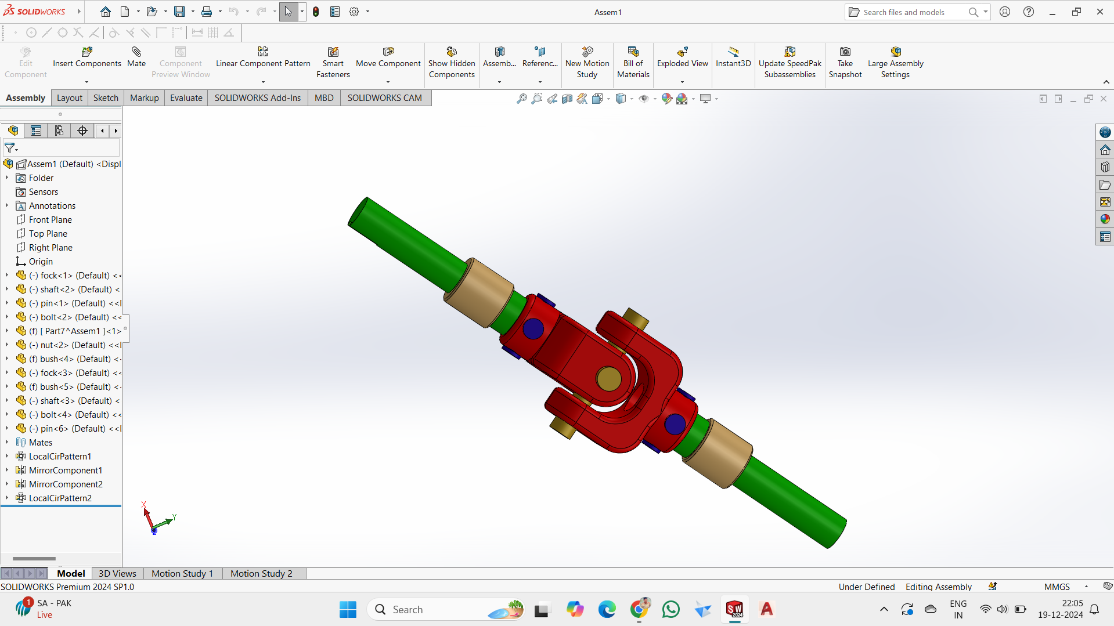
Task: Click the feature tree horizontal scrollbar
Action: tap(34, 559)
